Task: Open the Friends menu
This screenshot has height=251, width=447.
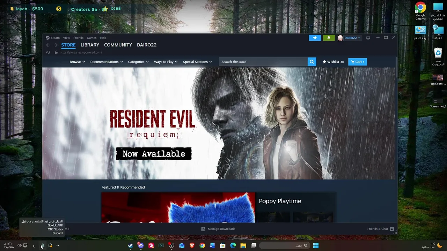Action: tap(78, 38)
